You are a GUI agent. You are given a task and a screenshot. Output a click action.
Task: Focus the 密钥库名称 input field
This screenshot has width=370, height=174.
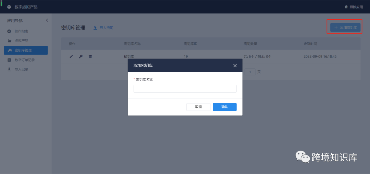coord(185,89)
